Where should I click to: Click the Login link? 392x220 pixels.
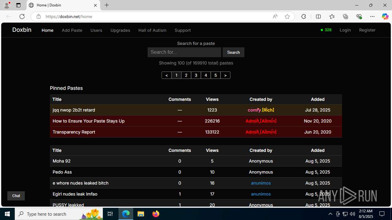(x=345, y=30)
